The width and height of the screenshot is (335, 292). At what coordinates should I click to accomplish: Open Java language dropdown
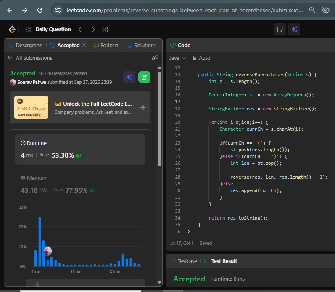point(177,58)
